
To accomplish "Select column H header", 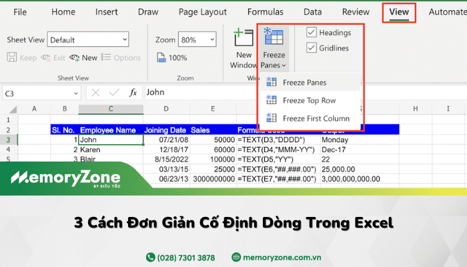I will pyautogui.click(x=416, y=109).
